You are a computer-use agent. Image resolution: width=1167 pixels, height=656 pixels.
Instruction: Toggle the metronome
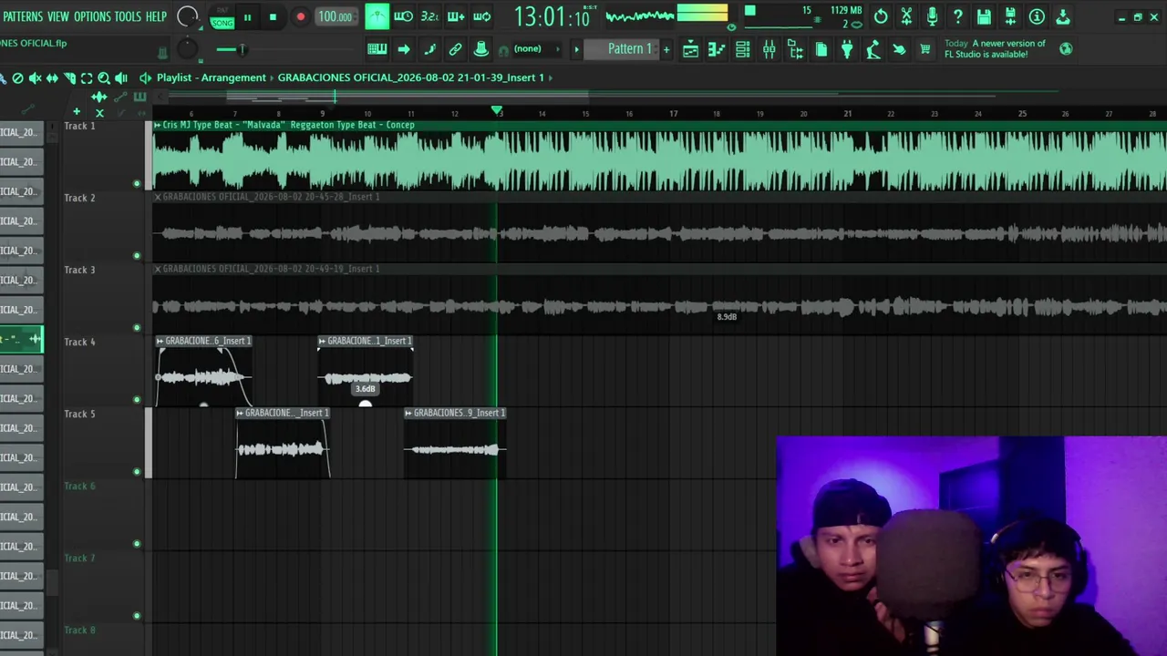(377, 16)
